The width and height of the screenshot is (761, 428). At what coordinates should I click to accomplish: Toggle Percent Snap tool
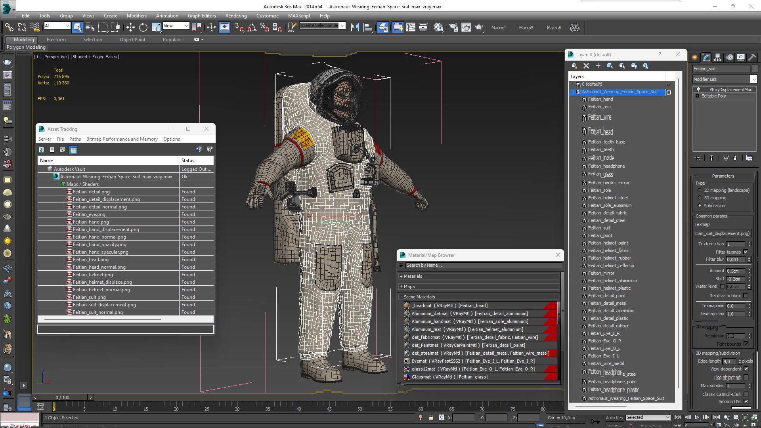264,27
